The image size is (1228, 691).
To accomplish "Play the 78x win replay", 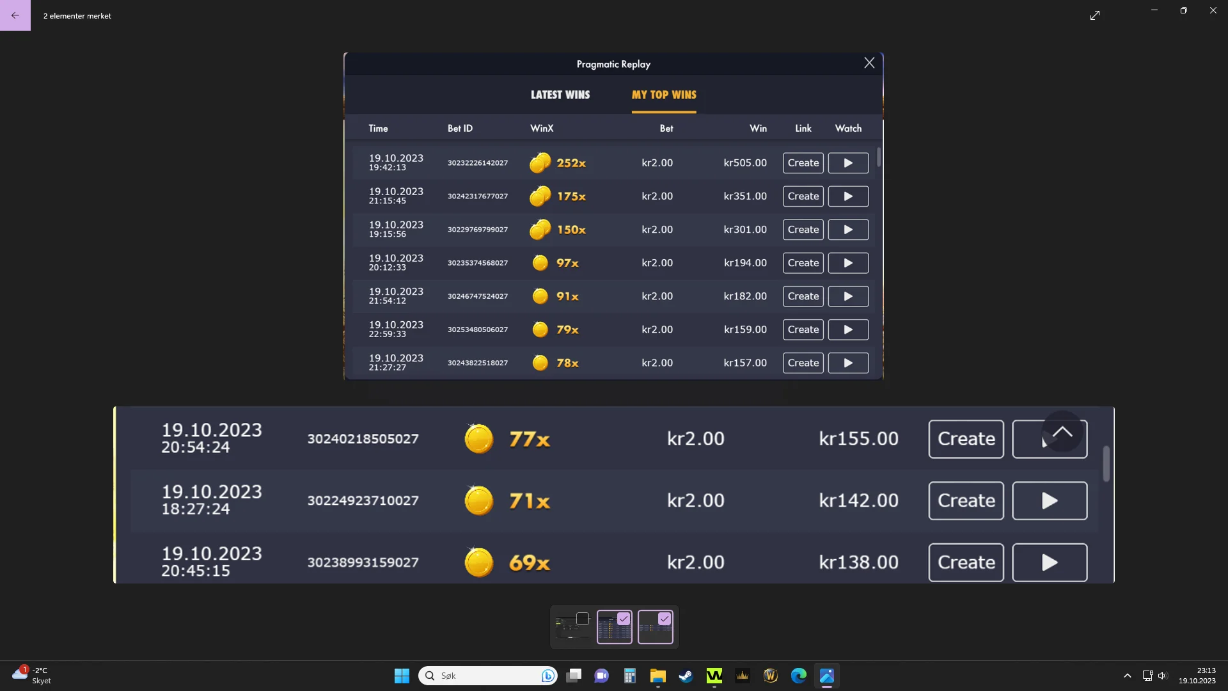I will coord(848,363).
